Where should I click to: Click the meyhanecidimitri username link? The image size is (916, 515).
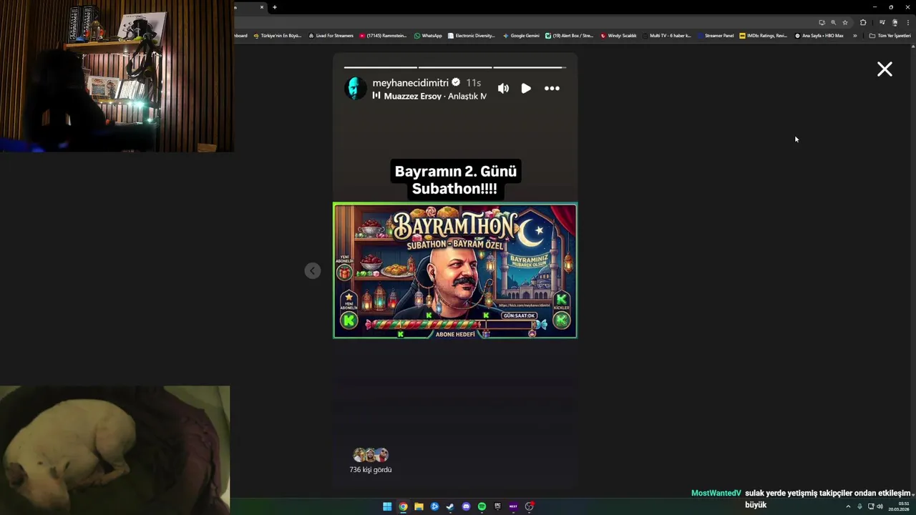[410, 83]
